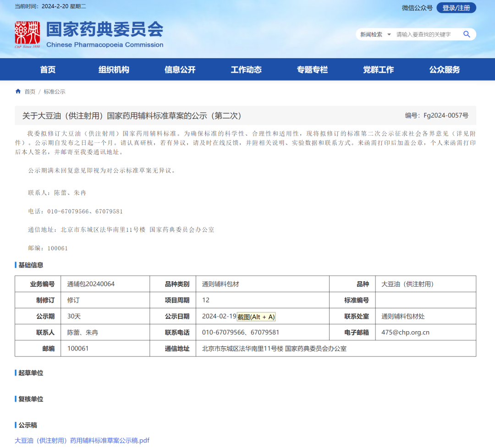Click the table phone number 010-67079566、67079581
This screenshot has height=448, width=495.
click(241, 332)
